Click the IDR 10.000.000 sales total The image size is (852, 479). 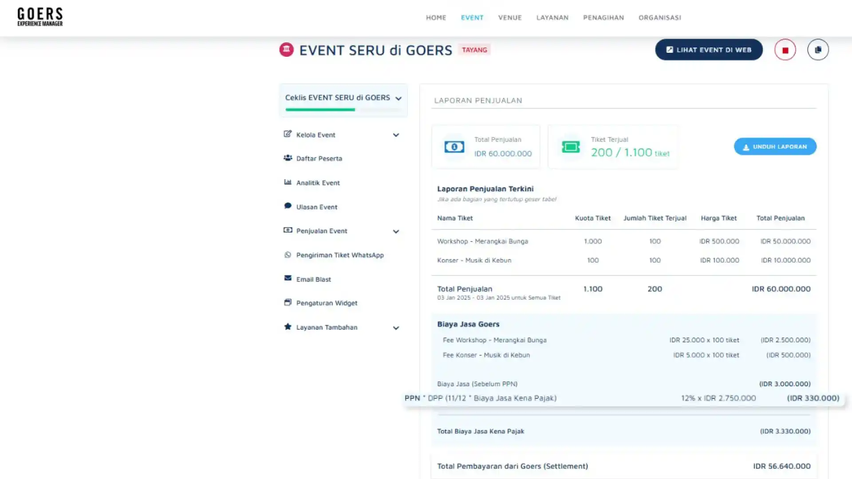tap(785, 260)
